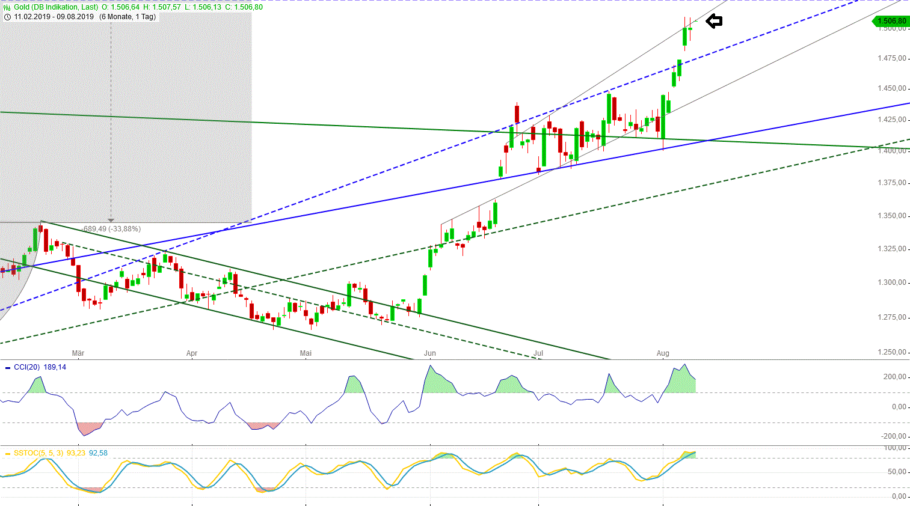Click the date range 11.02.2019 - 09.08.2019
Image resolution: width=910 pixels, height=506 pixels.
[x=54, y=17]
